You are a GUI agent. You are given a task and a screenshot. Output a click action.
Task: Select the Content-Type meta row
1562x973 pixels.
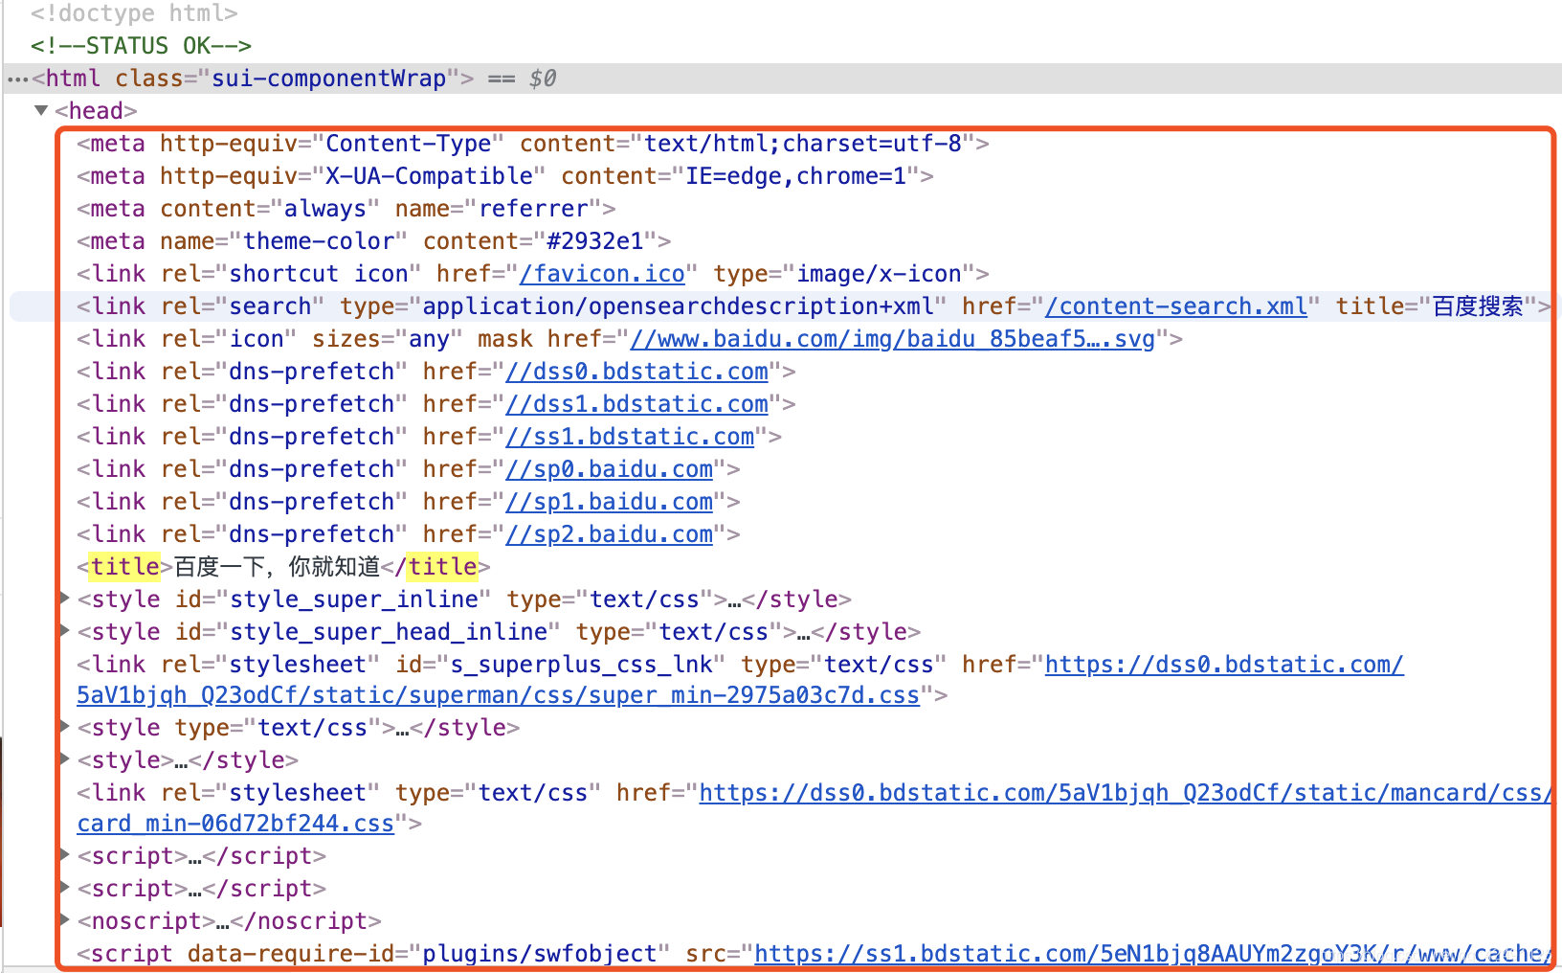pos(533,144)
